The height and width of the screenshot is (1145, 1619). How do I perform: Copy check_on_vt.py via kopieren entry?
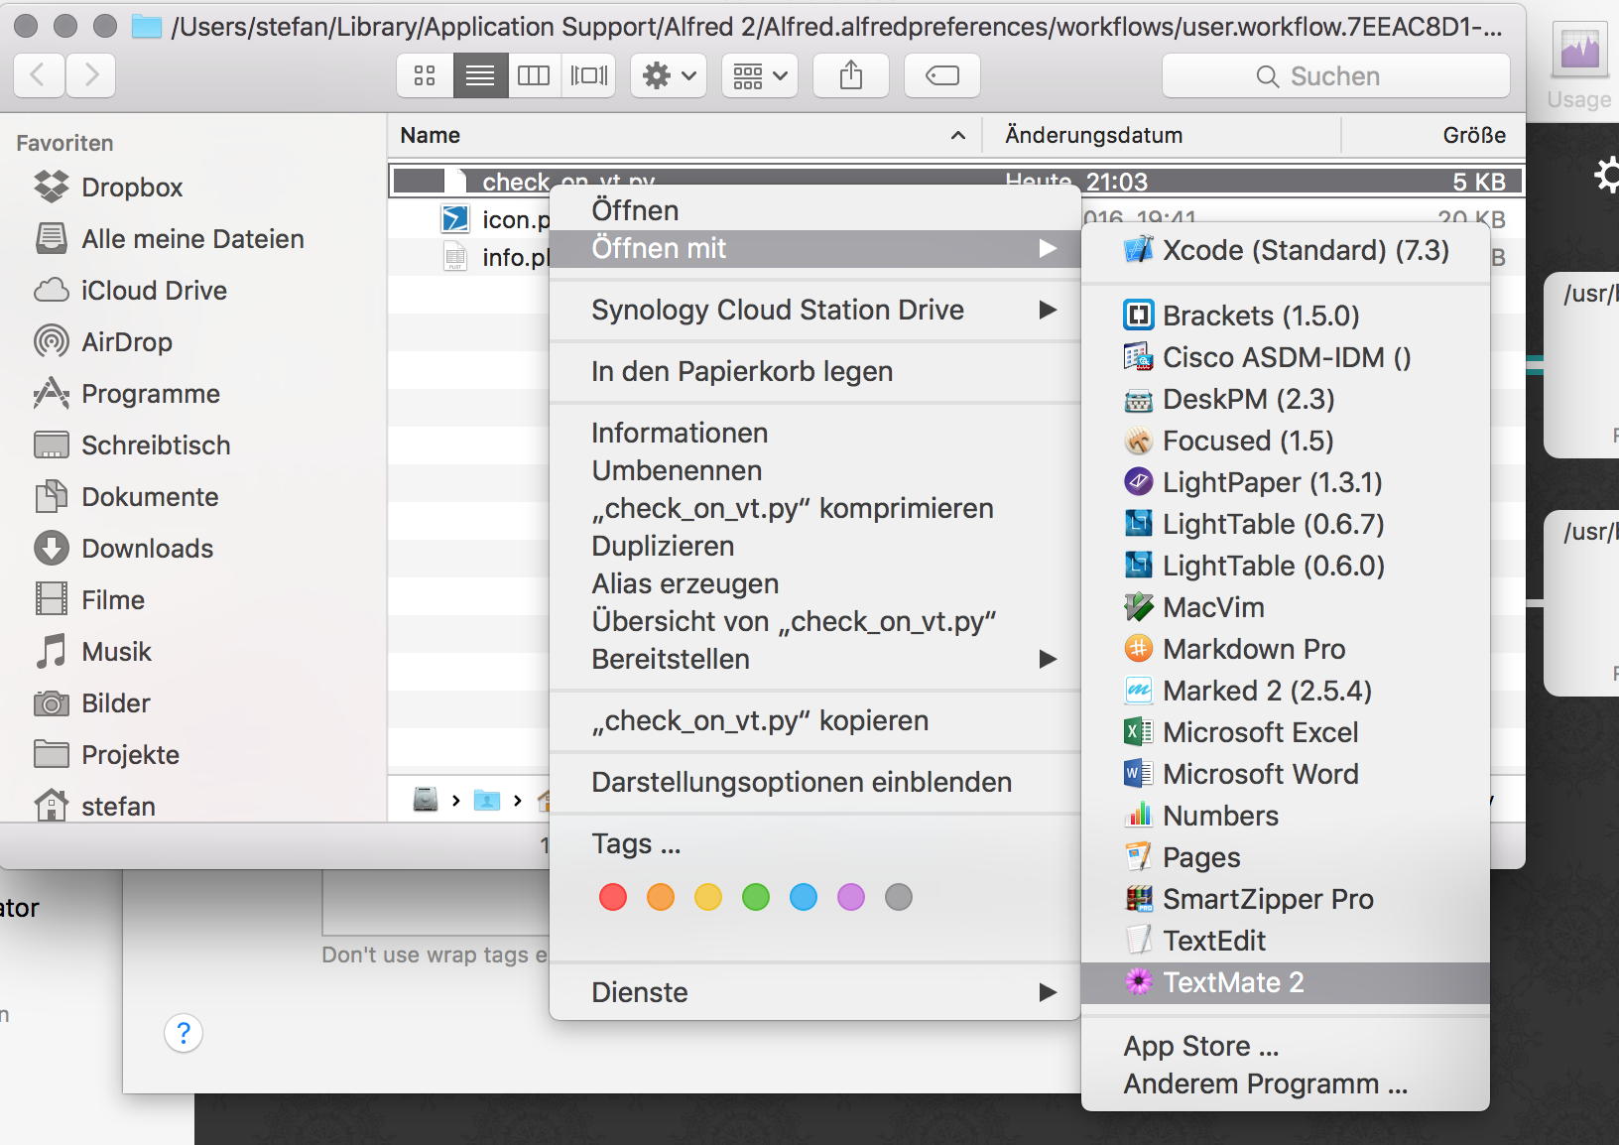tap(814, 720)
